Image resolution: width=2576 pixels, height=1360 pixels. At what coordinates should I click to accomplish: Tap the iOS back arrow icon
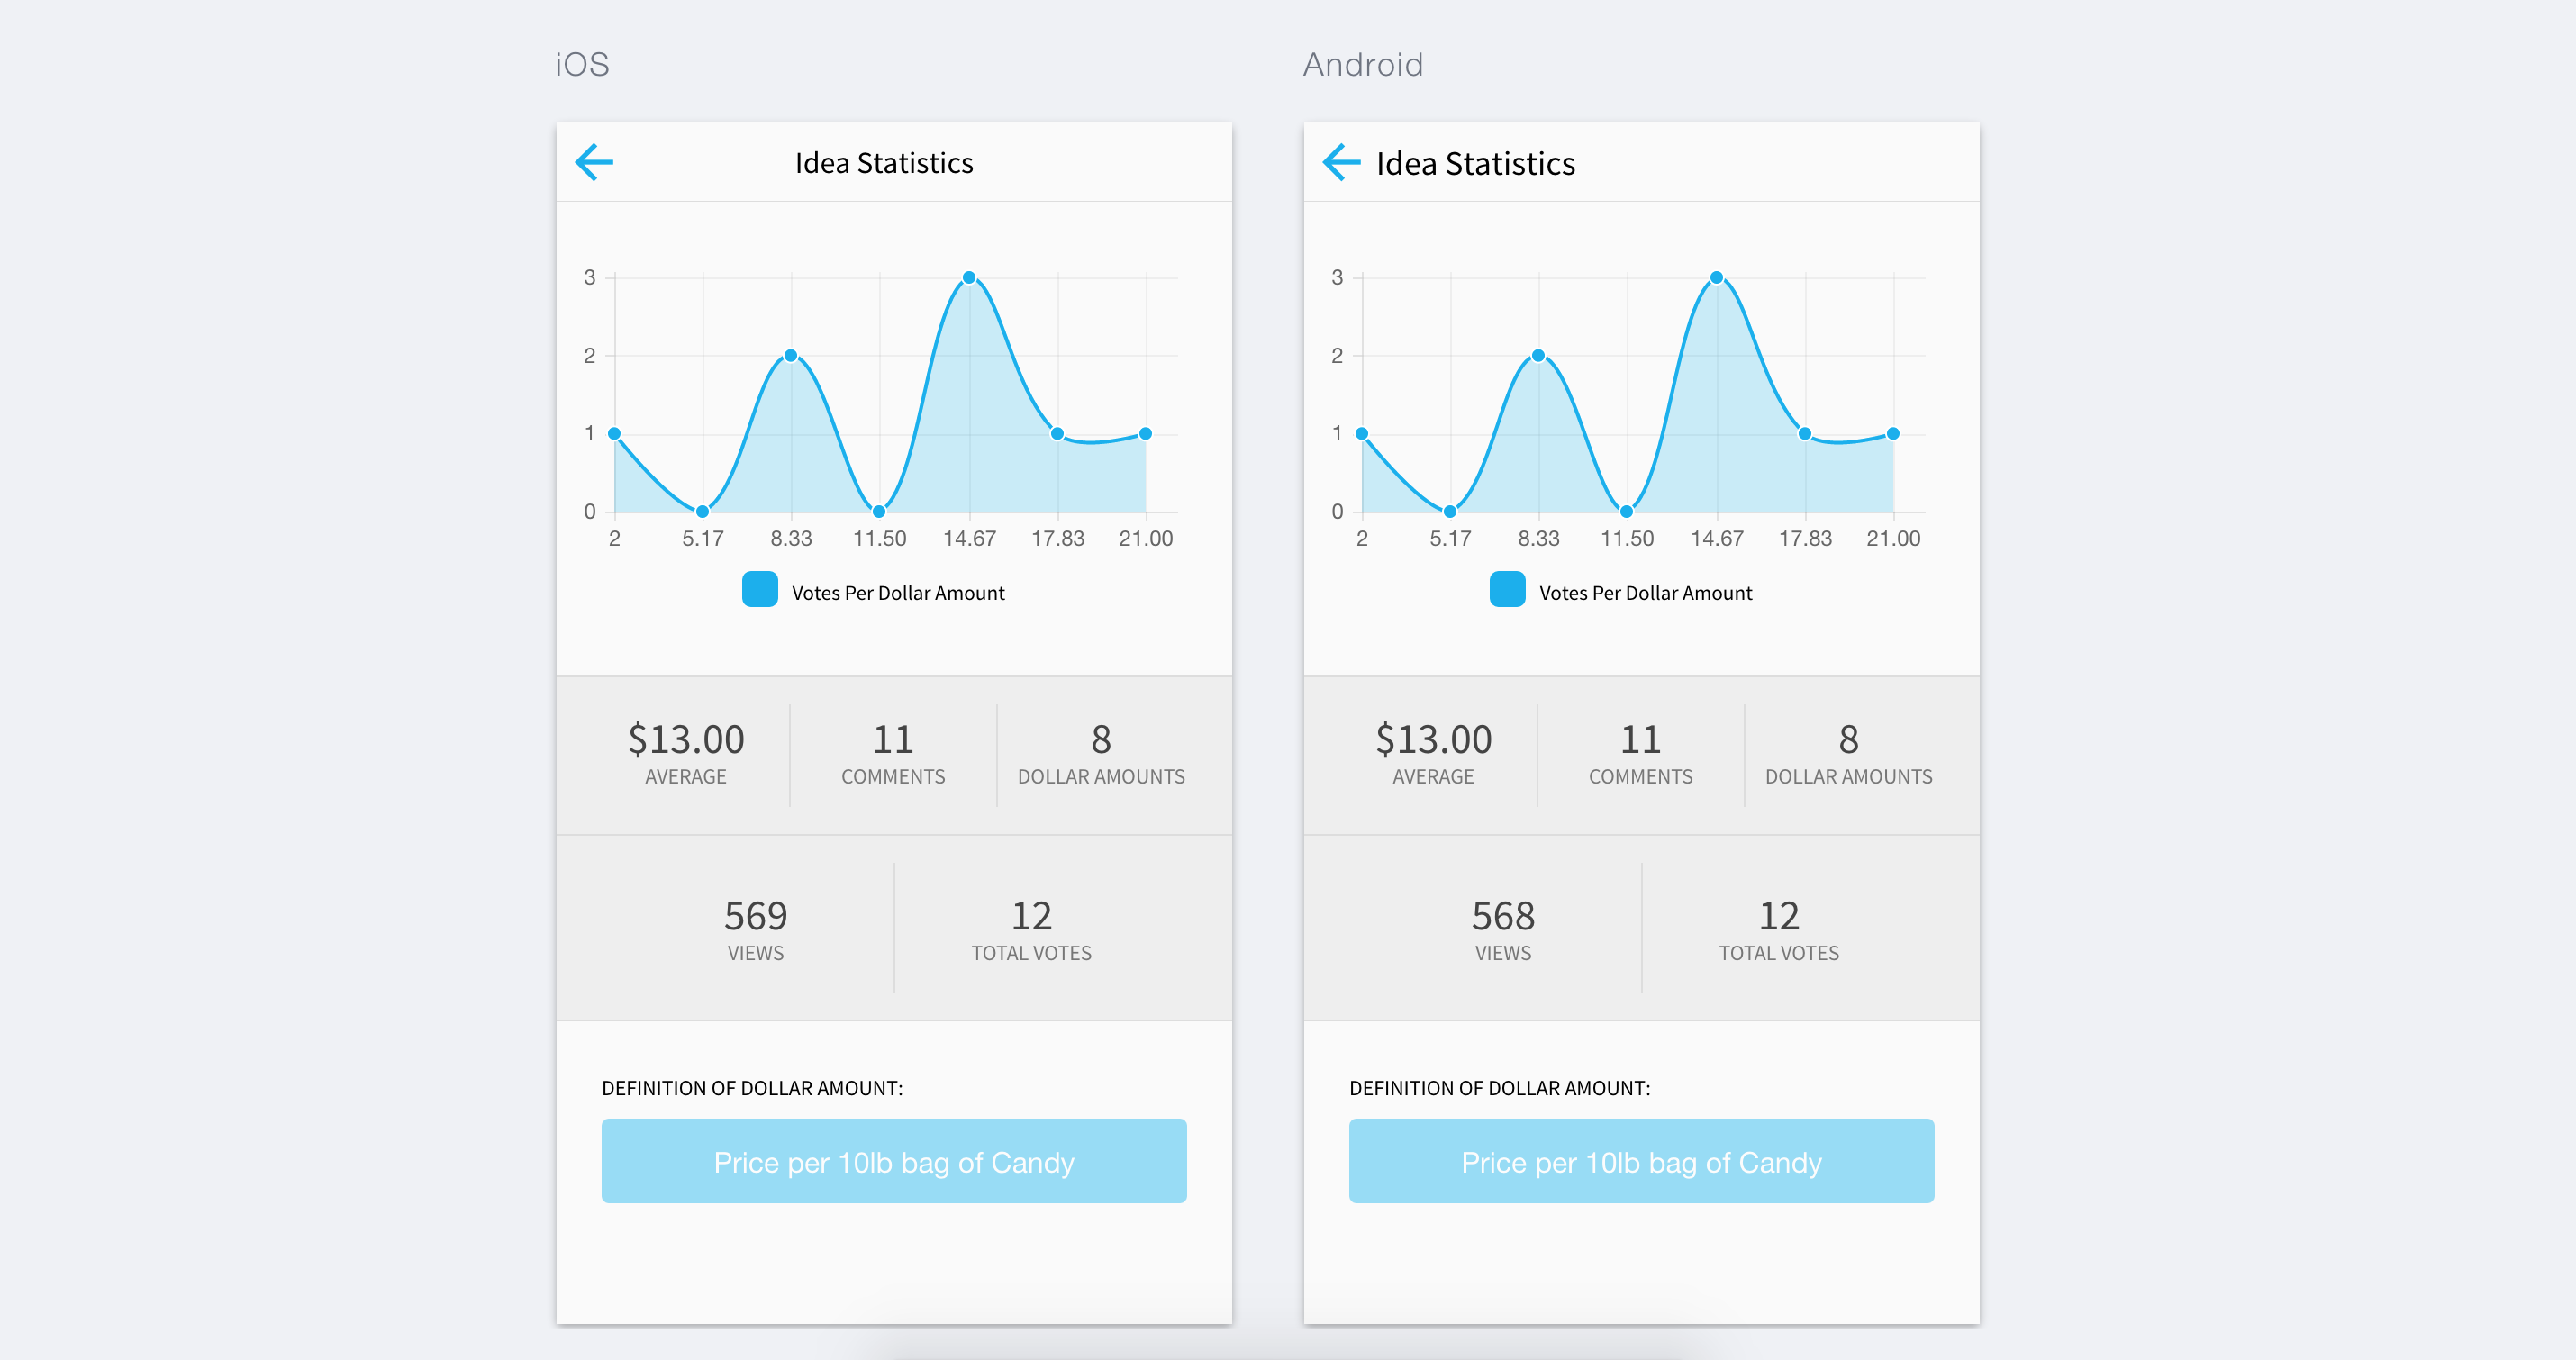[x=594, y=162]
